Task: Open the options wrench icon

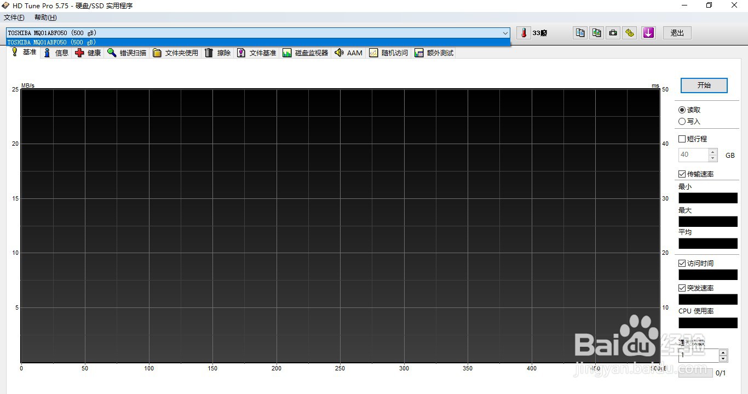Action: [x=630, y=33]
